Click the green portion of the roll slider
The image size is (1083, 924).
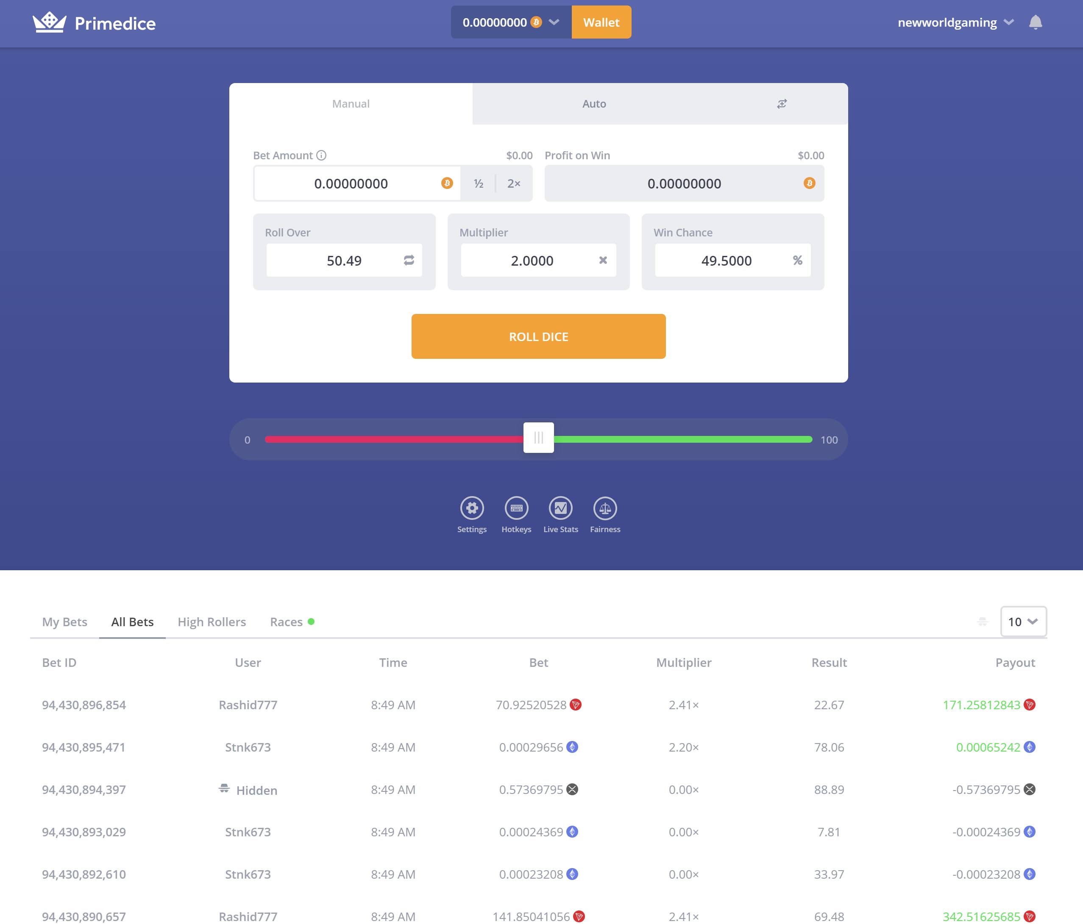(x=683, y=439)
